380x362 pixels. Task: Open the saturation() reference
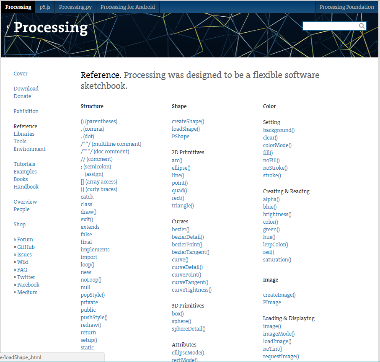tap(277, 259)
